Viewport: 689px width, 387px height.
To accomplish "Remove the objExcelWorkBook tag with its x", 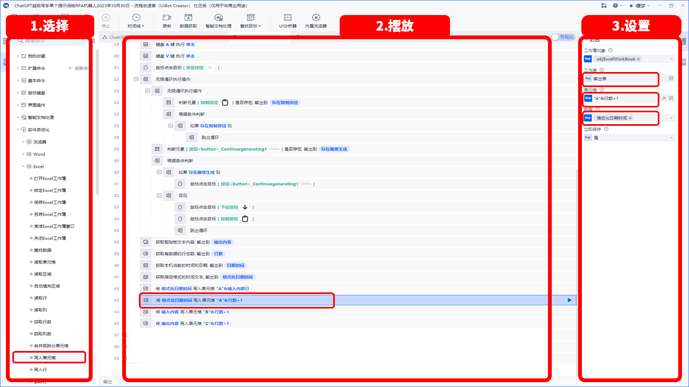I will click(x=638, y=59).
